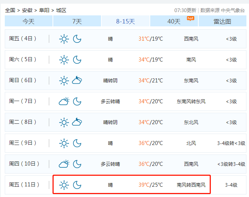Click the cloudy night icon for 周二 8日
Image resolution: width=249 pixels, height=197 pixels.
click(77, 122)
